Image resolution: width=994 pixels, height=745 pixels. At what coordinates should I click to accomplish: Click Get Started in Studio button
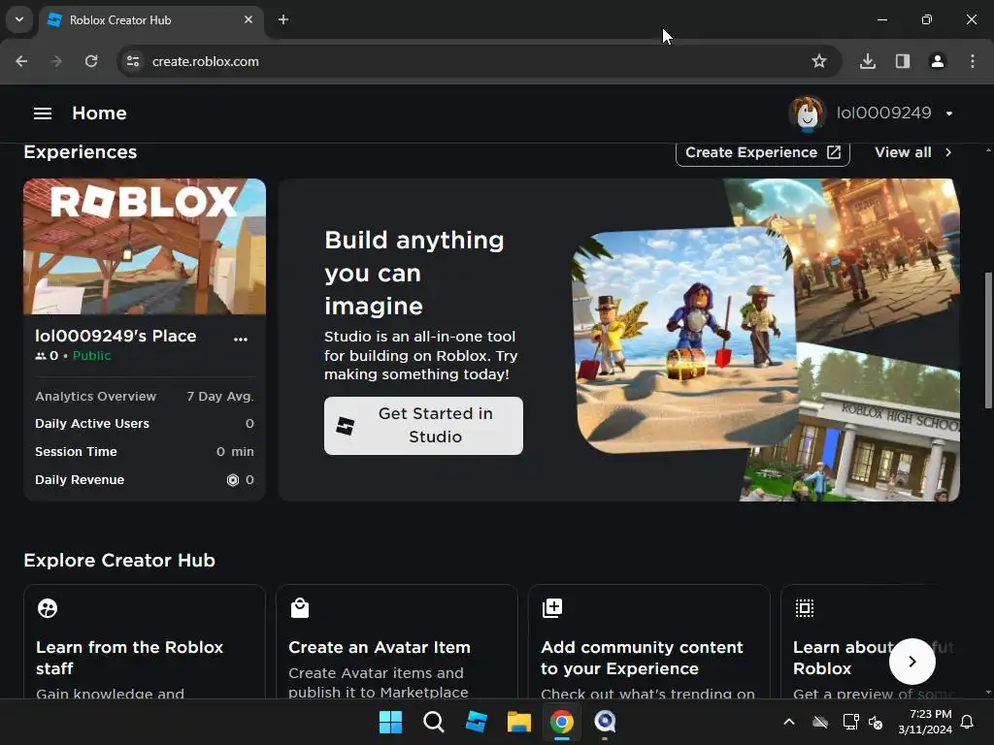[423, 426]
